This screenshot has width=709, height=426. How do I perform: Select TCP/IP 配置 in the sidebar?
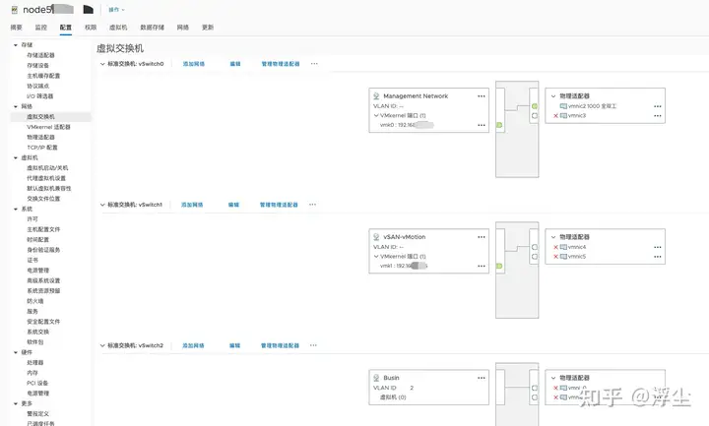[x=42, y=148]
